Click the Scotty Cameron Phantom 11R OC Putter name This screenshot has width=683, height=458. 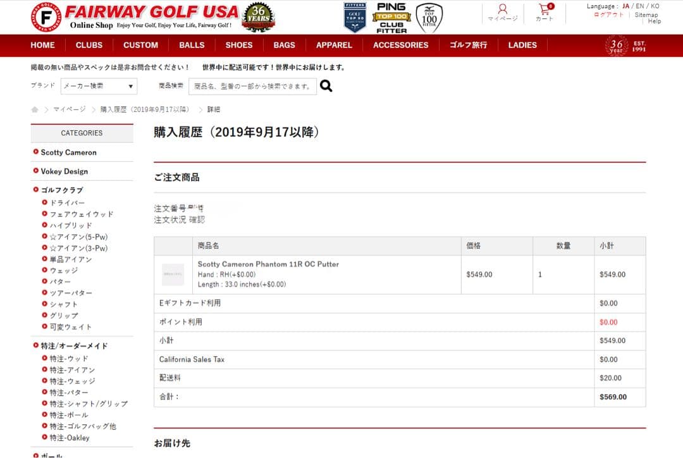tap(268, 264)
